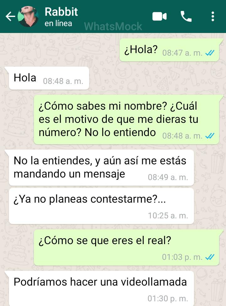226x306 pixels.
Task: Start a voice call with Rabbit
Action: coord(186,16)
